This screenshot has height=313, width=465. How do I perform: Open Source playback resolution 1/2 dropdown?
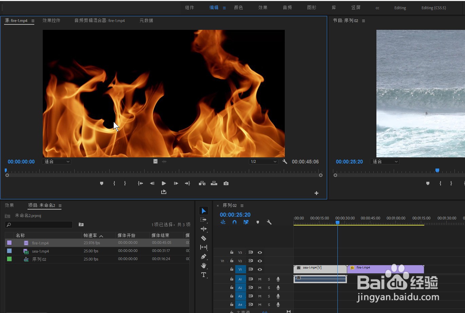pyautogui.click(x=263, y=162)
